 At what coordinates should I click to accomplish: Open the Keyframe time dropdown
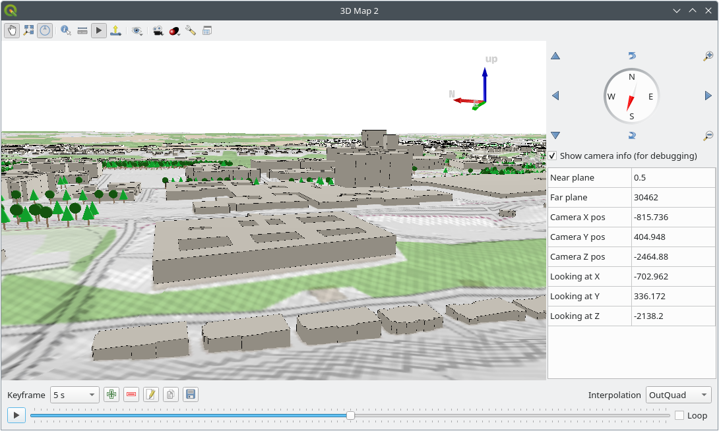[75, 394]
